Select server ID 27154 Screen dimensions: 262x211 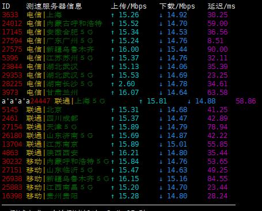click(12, 127)
